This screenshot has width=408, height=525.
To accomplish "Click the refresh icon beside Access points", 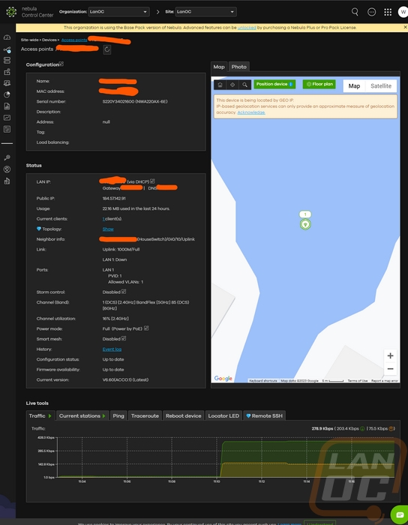I will click(x=107, y=49).
